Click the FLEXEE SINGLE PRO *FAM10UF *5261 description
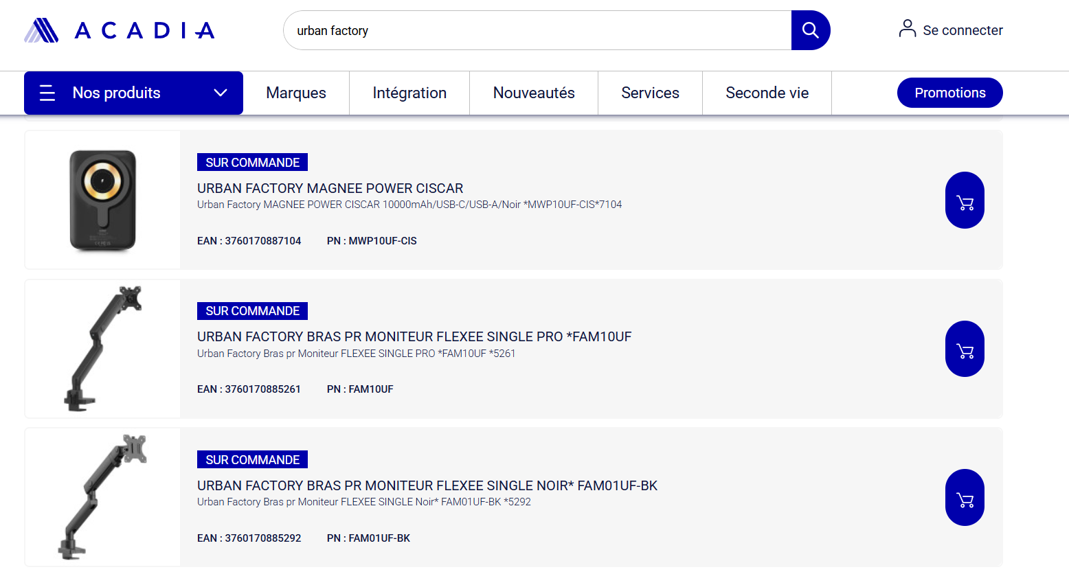The height and width of the screenshot is (574, 1069). click(356, 354)
